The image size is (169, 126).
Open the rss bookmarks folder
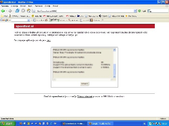tap(4, 16)
